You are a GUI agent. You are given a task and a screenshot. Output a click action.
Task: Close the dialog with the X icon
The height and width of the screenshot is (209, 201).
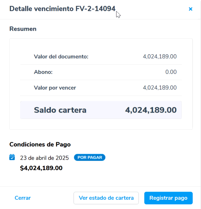pos(191,9)
